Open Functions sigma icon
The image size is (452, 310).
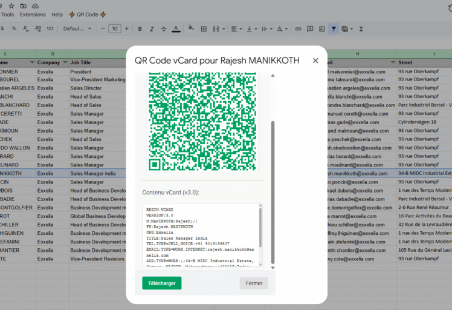click(361, 28)
